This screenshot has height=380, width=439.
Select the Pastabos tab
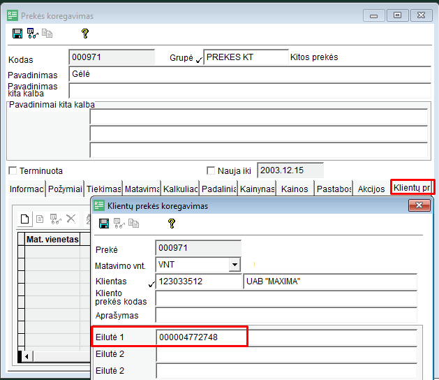click(332, 189)
